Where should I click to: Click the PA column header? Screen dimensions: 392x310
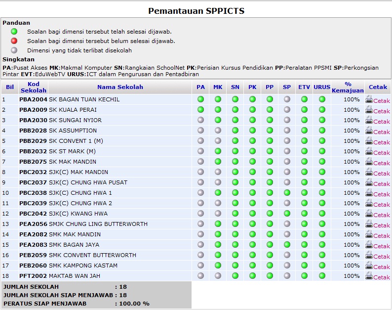click(200, 87)
